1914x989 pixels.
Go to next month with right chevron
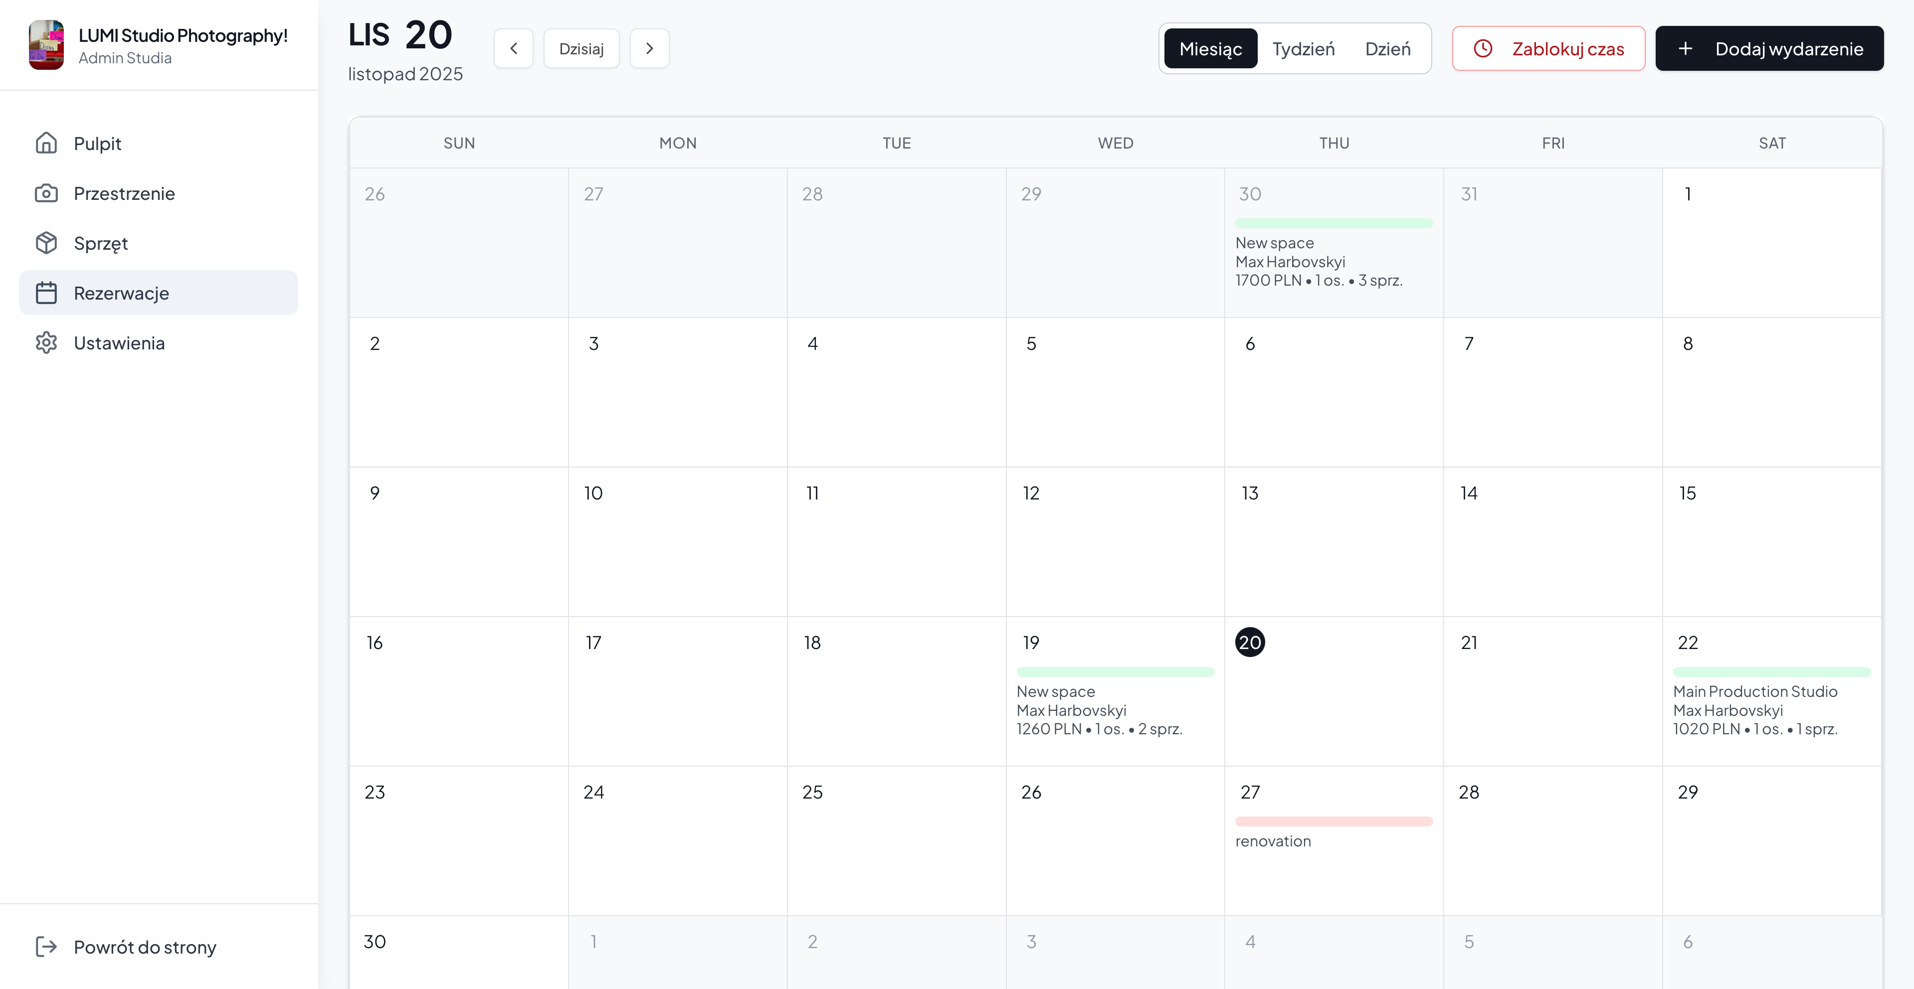point(649,47)
